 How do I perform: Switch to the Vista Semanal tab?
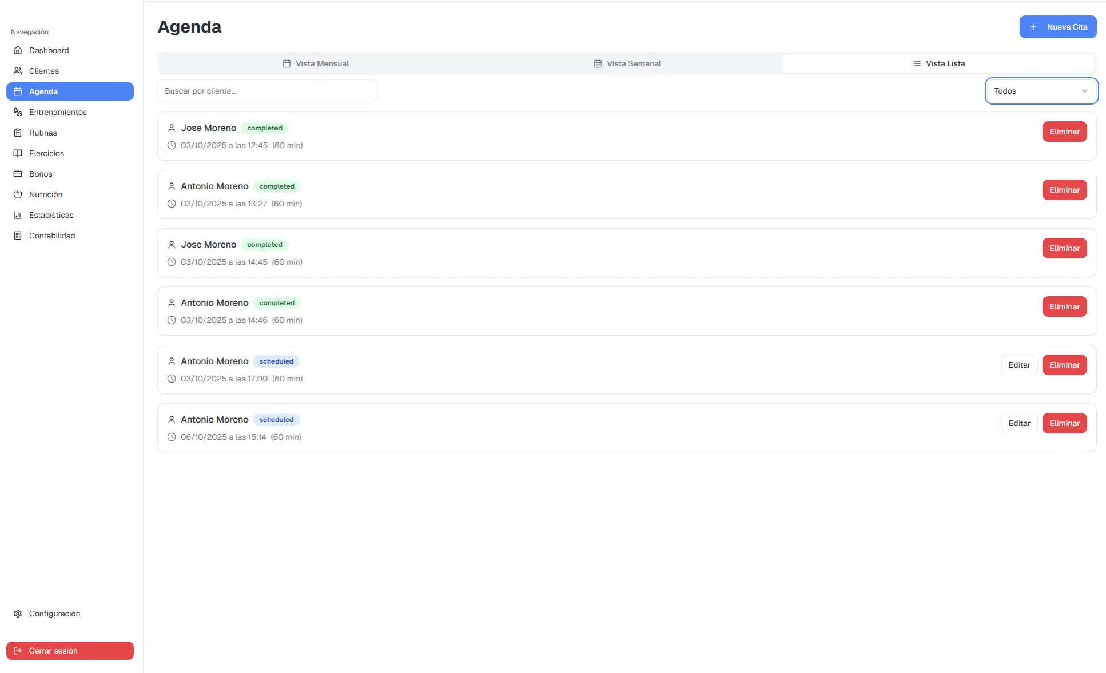pos(627,63)
